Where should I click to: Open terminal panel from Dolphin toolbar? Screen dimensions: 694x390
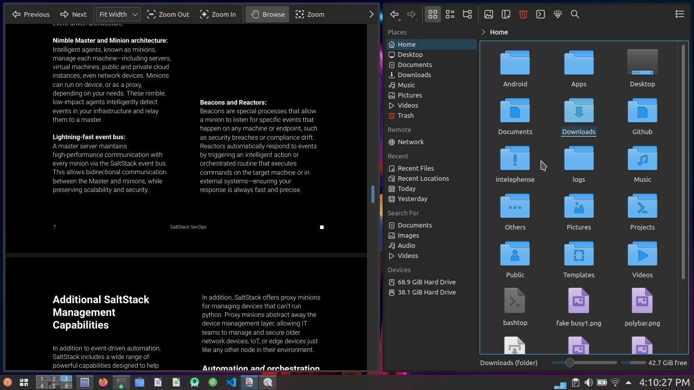point(541,14)
